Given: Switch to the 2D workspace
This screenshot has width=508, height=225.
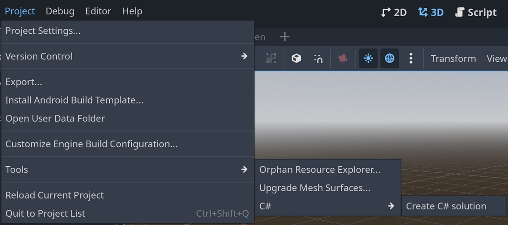Looking at the screenshot, I should click(394, 12).
